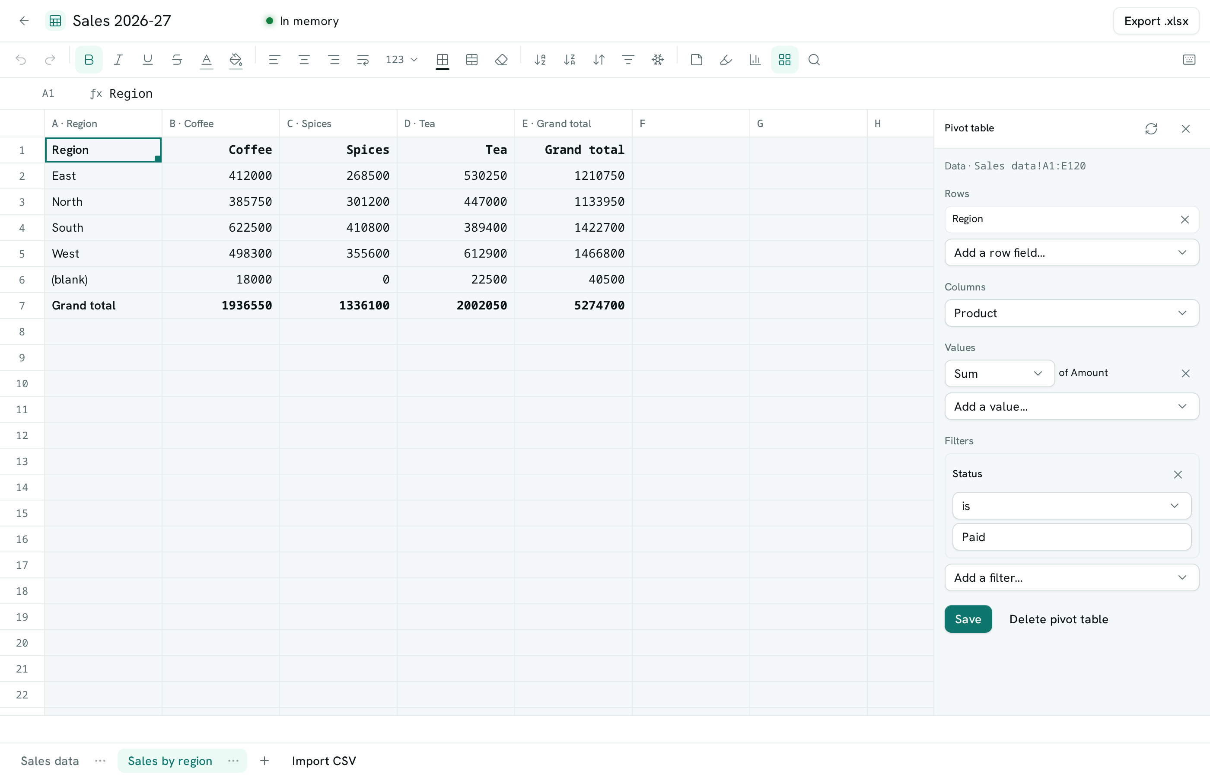Toggle italic formatting
The height and width of the screenshot is (778, 1210).
(118, 60)
